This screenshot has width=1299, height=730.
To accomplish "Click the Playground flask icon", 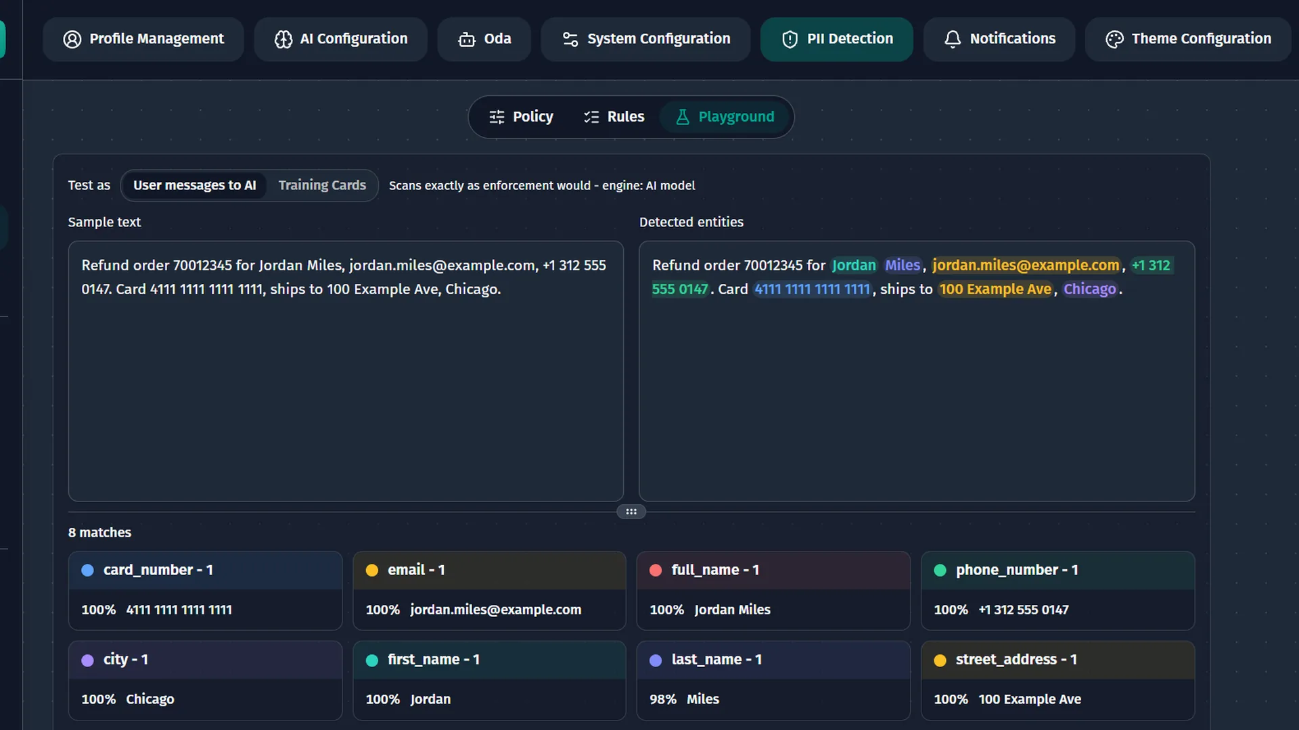I will 683,117.
